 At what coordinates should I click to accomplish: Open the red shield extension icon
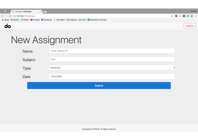click(176, 16)
